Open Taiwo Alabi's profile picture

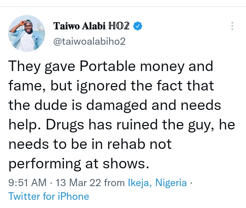point(26,34)
